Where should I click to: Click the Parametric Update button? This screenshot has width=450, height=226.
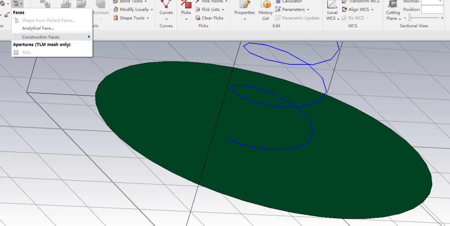click(x=297, y=18)
